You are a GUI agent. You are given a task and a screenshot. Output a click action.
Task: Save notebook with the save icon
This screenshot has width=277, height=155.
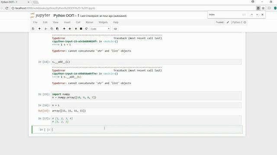33,29
